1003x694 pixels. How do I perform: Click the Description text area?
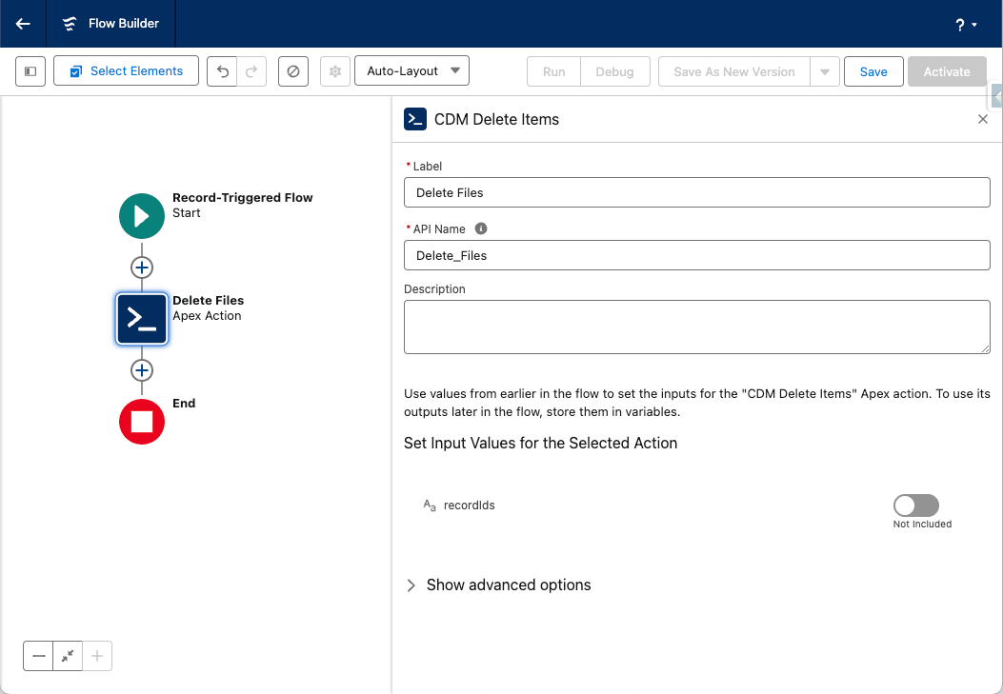coord(696,327)
